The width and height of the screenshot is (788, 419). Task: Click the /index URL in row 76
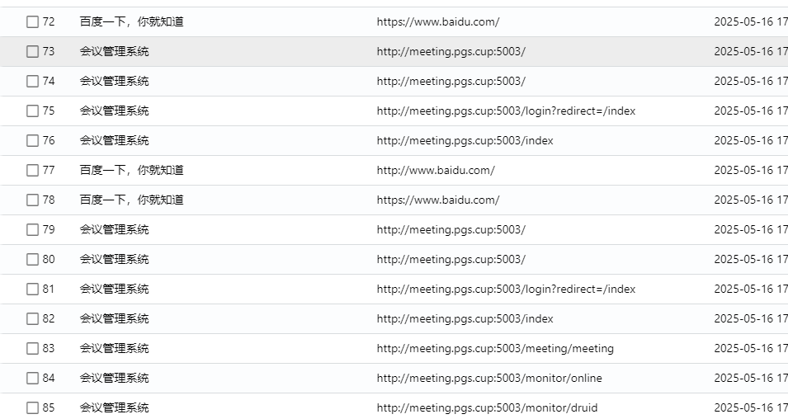[465, 140]
